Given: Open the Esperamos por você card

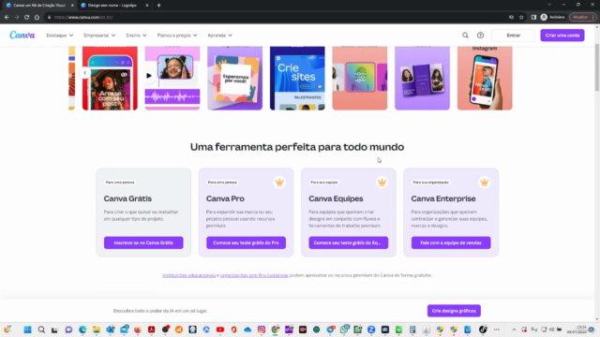Looking at the screenshot, I should (x=235, y=78).
